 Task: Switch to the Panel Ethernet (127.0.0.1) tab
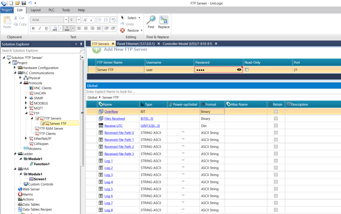[136, 44]
